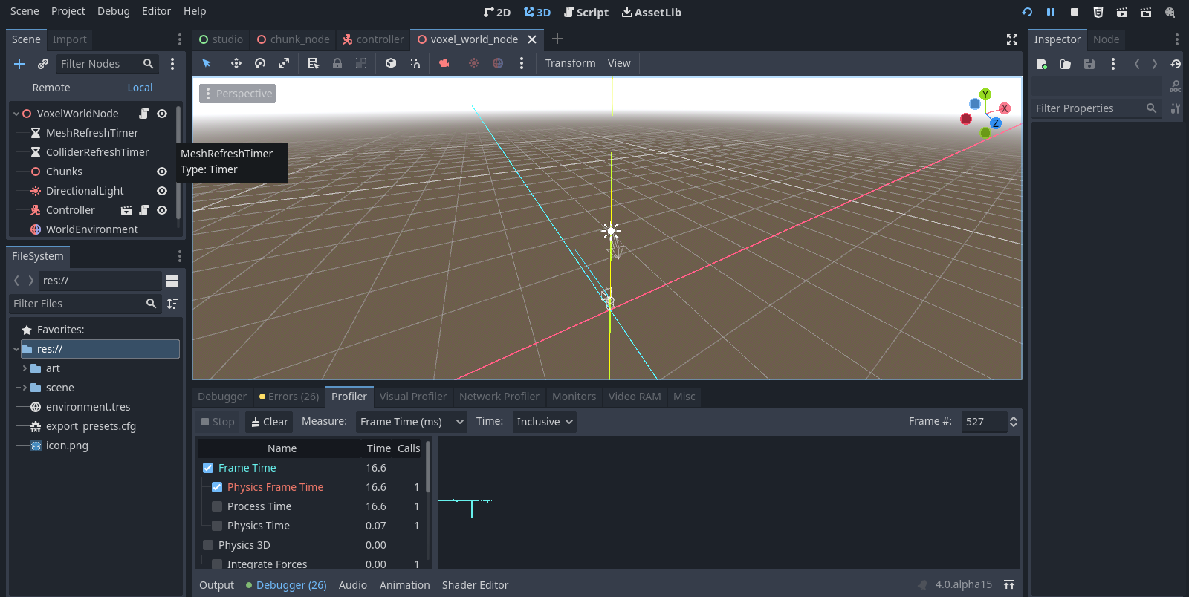The image size is (1189, 597).
Task: Switch to the Move mode tool
Action: click(x=236, y=63)
